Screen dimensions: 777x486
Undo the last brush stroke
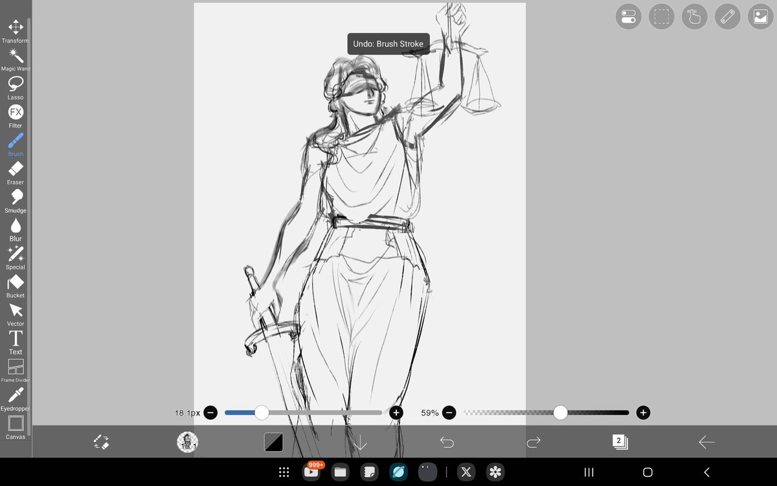[x=447, y=442]
